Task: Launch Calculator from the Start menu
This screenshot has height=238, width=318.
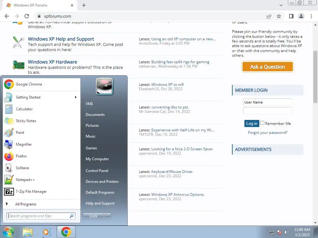Action: pyautogui.click(x=42, y=109)
